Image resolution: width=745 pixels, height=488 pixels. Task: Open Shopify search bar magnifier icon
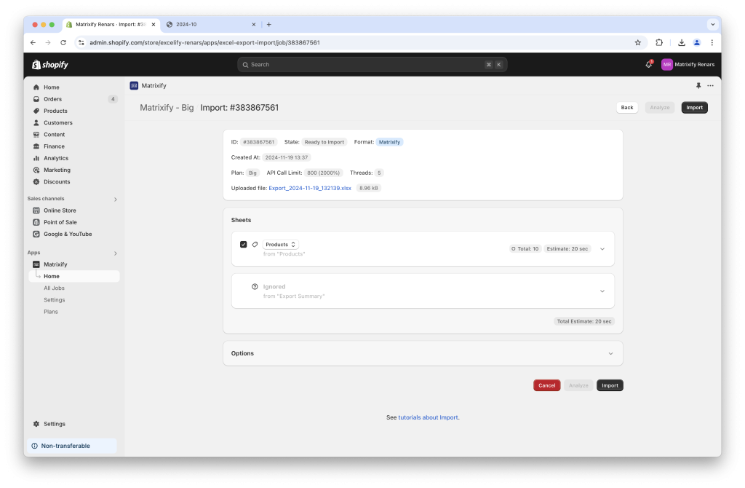coord(245,65)
